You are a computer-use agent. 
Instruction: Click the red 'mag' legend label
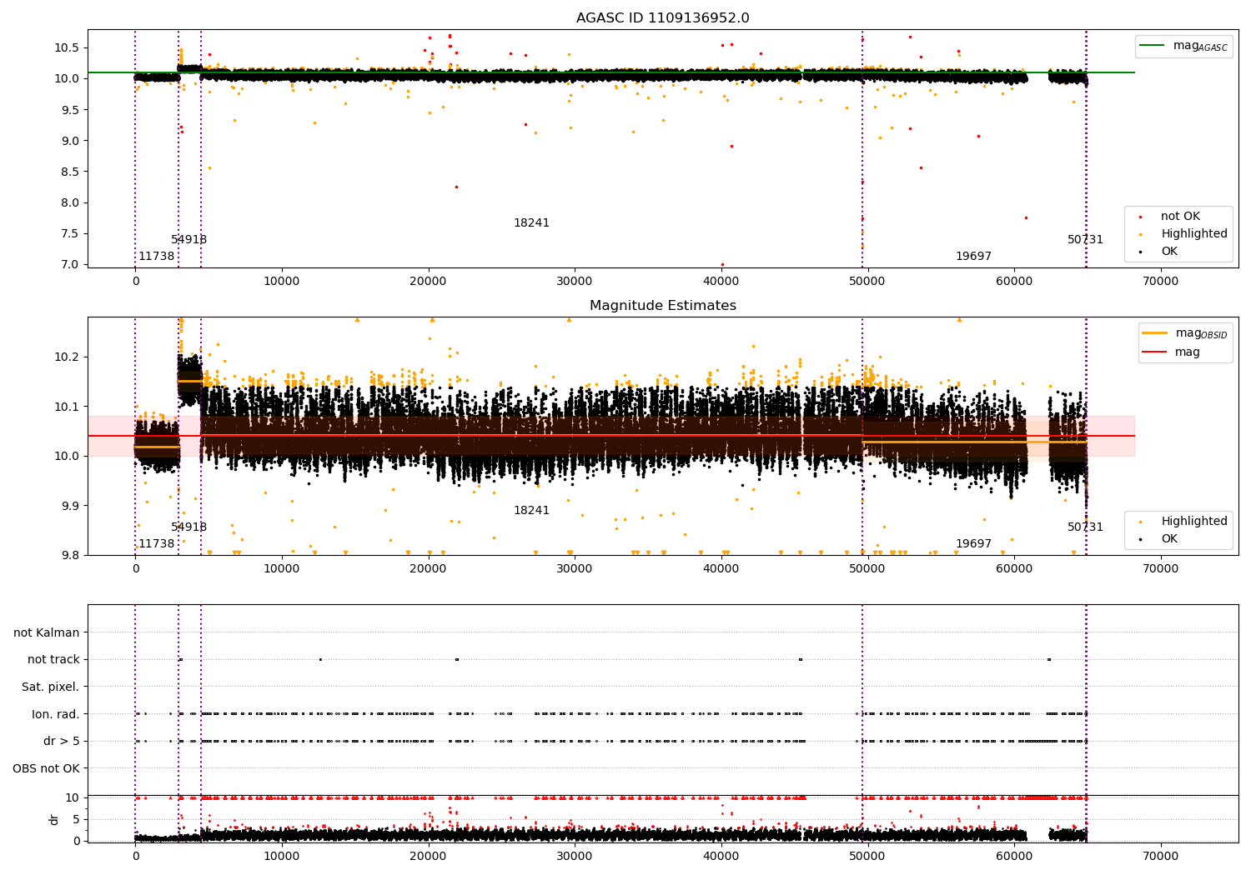[x=1188, y=352]
